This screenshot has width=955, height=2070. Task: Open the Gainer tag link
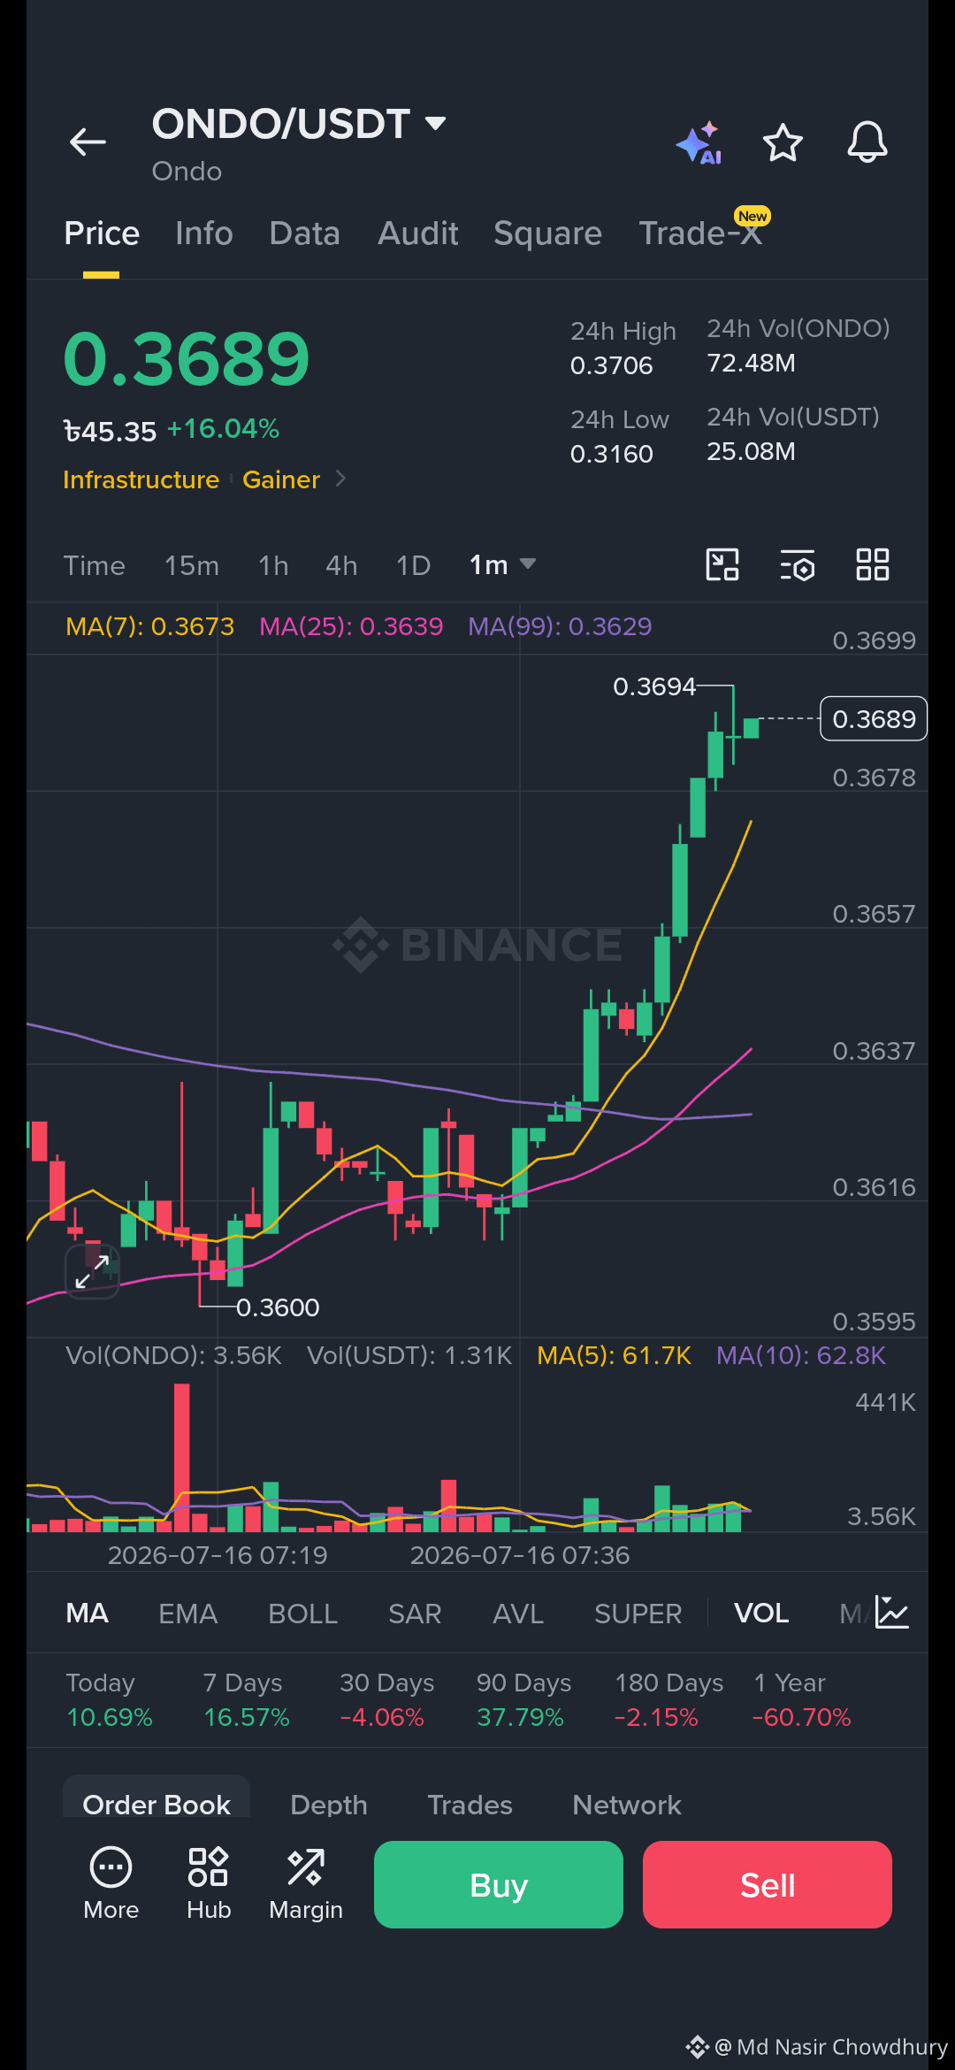pos(281,479)
